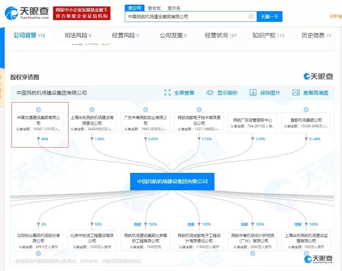The height and width of the screenshot is (271, 342).
Task: Select the 查关系 search tab
Action: 174,8
